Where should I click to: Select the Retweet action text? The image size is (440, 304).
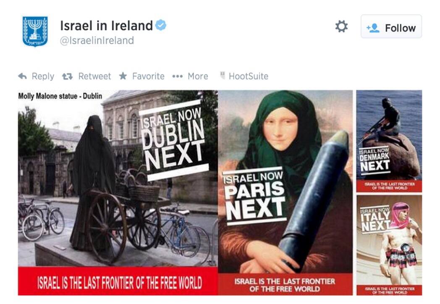coord(94,76)
